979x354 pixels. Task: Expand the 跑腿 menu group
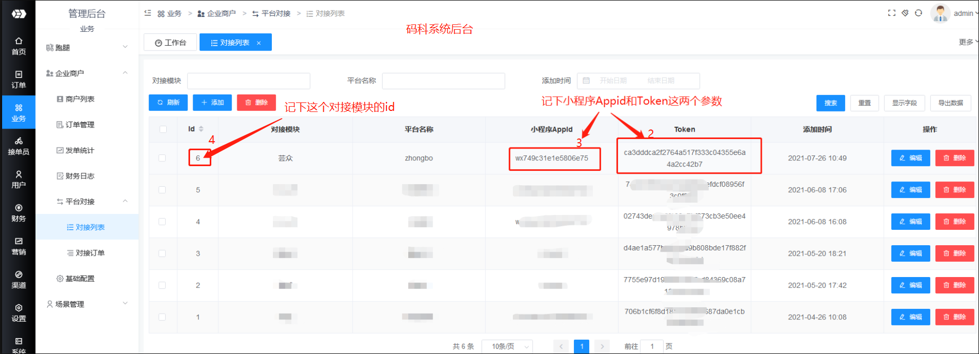[x=87, y=48]
